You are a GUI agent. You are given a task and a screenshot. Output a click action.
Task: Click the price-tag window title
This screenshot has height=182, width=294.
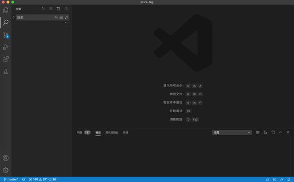tap(147, 2)
